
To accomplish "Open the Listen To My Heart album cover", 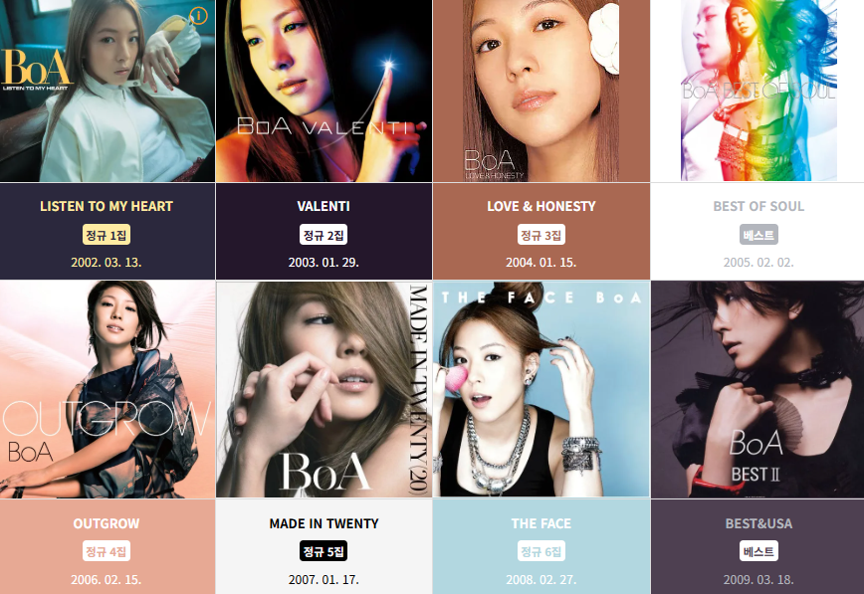I will (108, 91).
